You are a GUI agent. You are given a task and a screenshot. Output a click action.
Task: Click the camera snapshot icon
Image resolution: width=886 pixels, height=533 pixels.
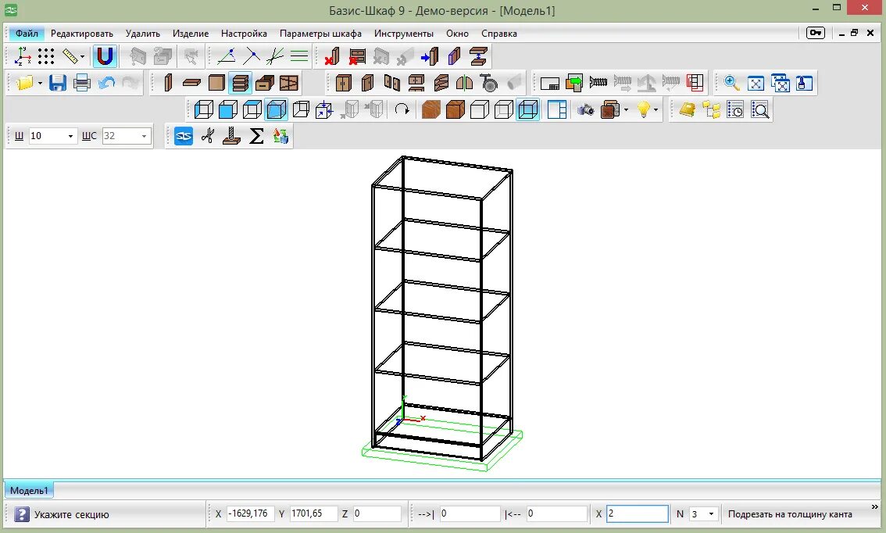tap(586, 109)
